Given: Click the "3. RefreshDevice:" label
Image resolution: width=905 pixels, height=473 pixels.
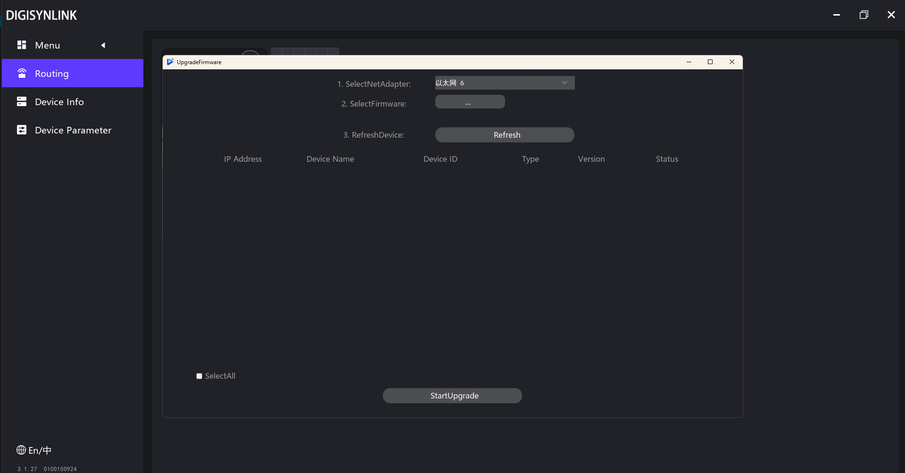Looking at the screenshot, I should 374,135.
